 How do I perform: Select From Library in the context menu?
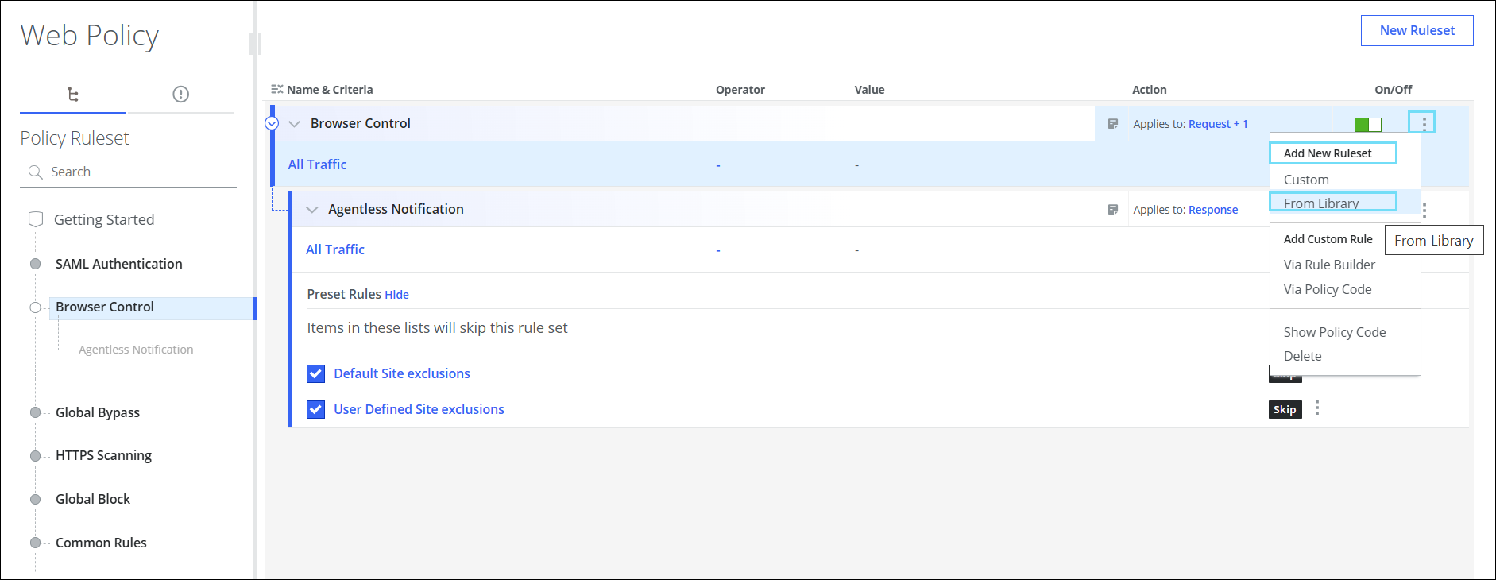(x=1320, y=203)
